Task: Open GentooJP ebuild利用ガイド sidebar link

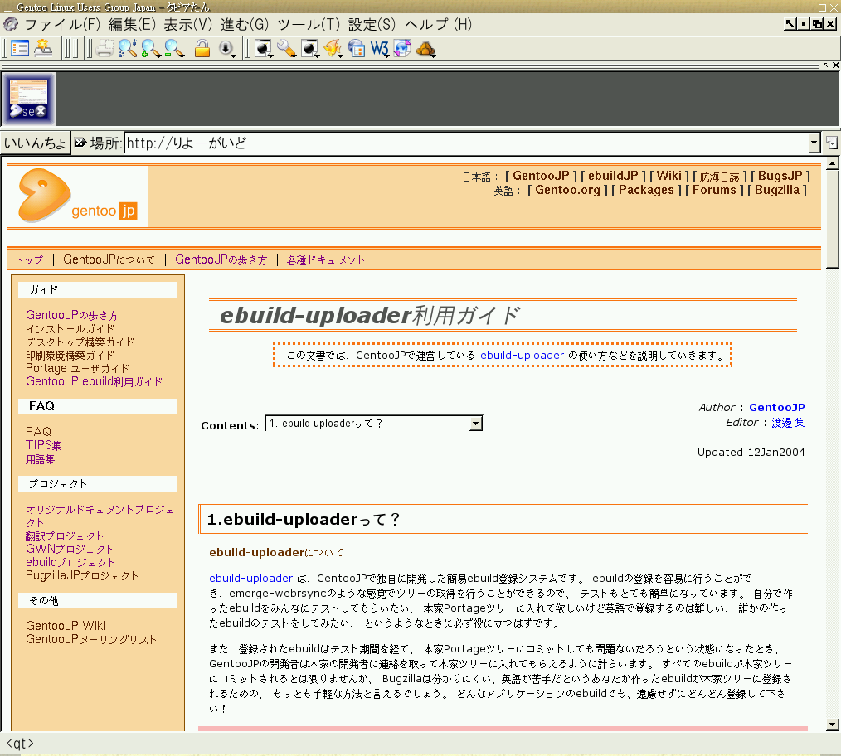Action: coord(94,382)
